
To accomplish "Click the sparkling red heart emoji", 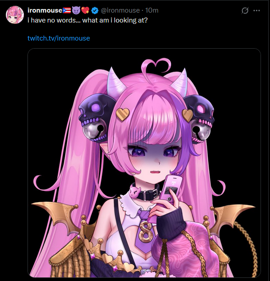I will [85, 10].
